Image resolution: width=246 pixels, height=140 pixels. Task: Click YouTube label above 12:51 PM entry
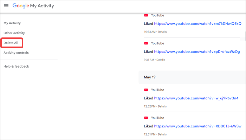[157, 118]
